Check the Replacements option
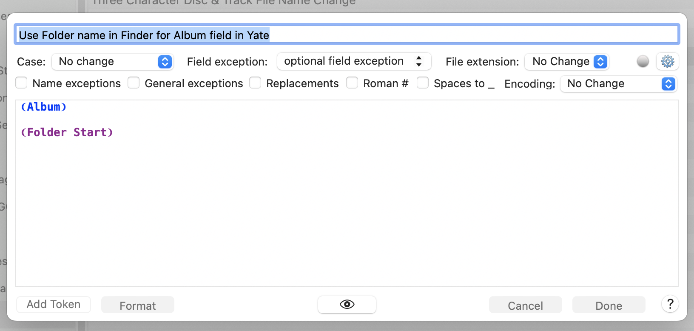This screenshot has width=694, height=331. (256, 83)
